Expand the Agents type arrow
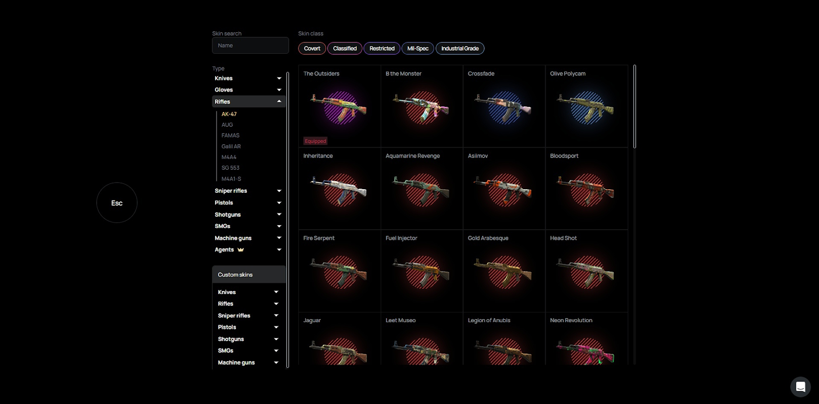This screenshot has height=404, width=819. pos(279,250)
